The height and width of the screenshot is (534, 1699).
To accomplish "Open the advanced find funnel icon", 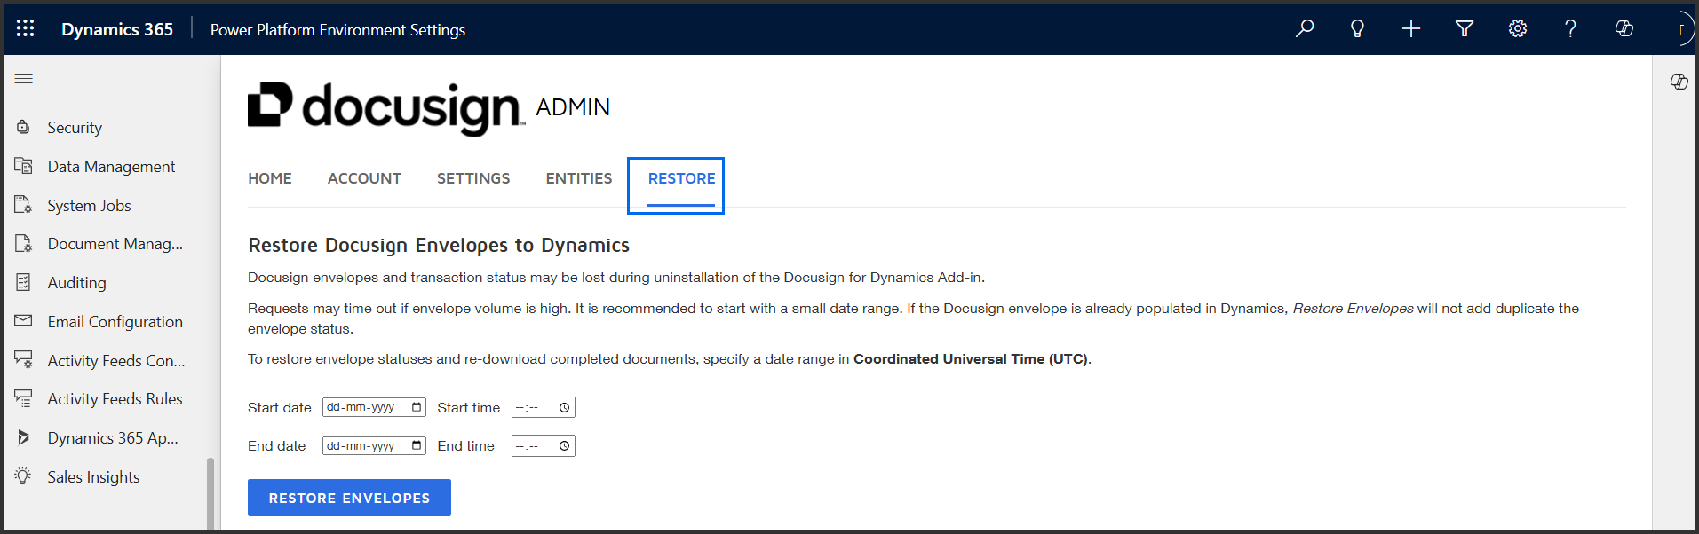I will (x=1465, y=28).
